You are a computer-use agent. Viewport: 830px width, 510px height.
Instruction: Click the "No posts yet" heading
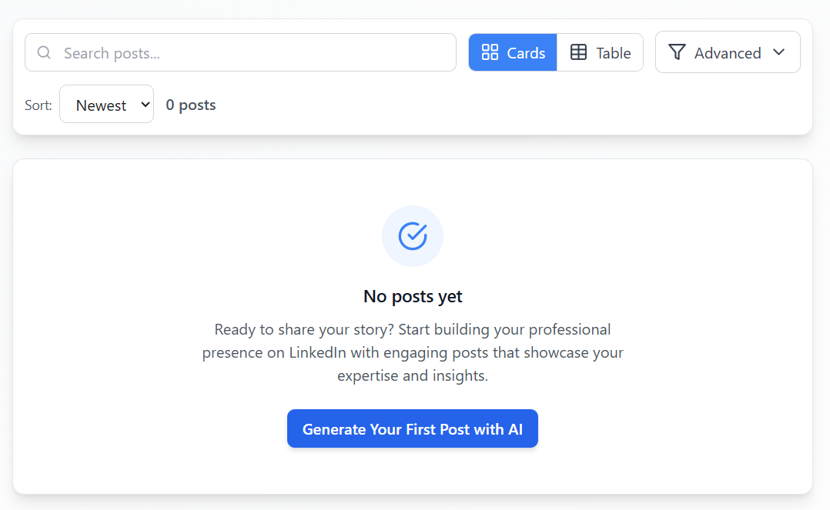click(x=413, y=296)
